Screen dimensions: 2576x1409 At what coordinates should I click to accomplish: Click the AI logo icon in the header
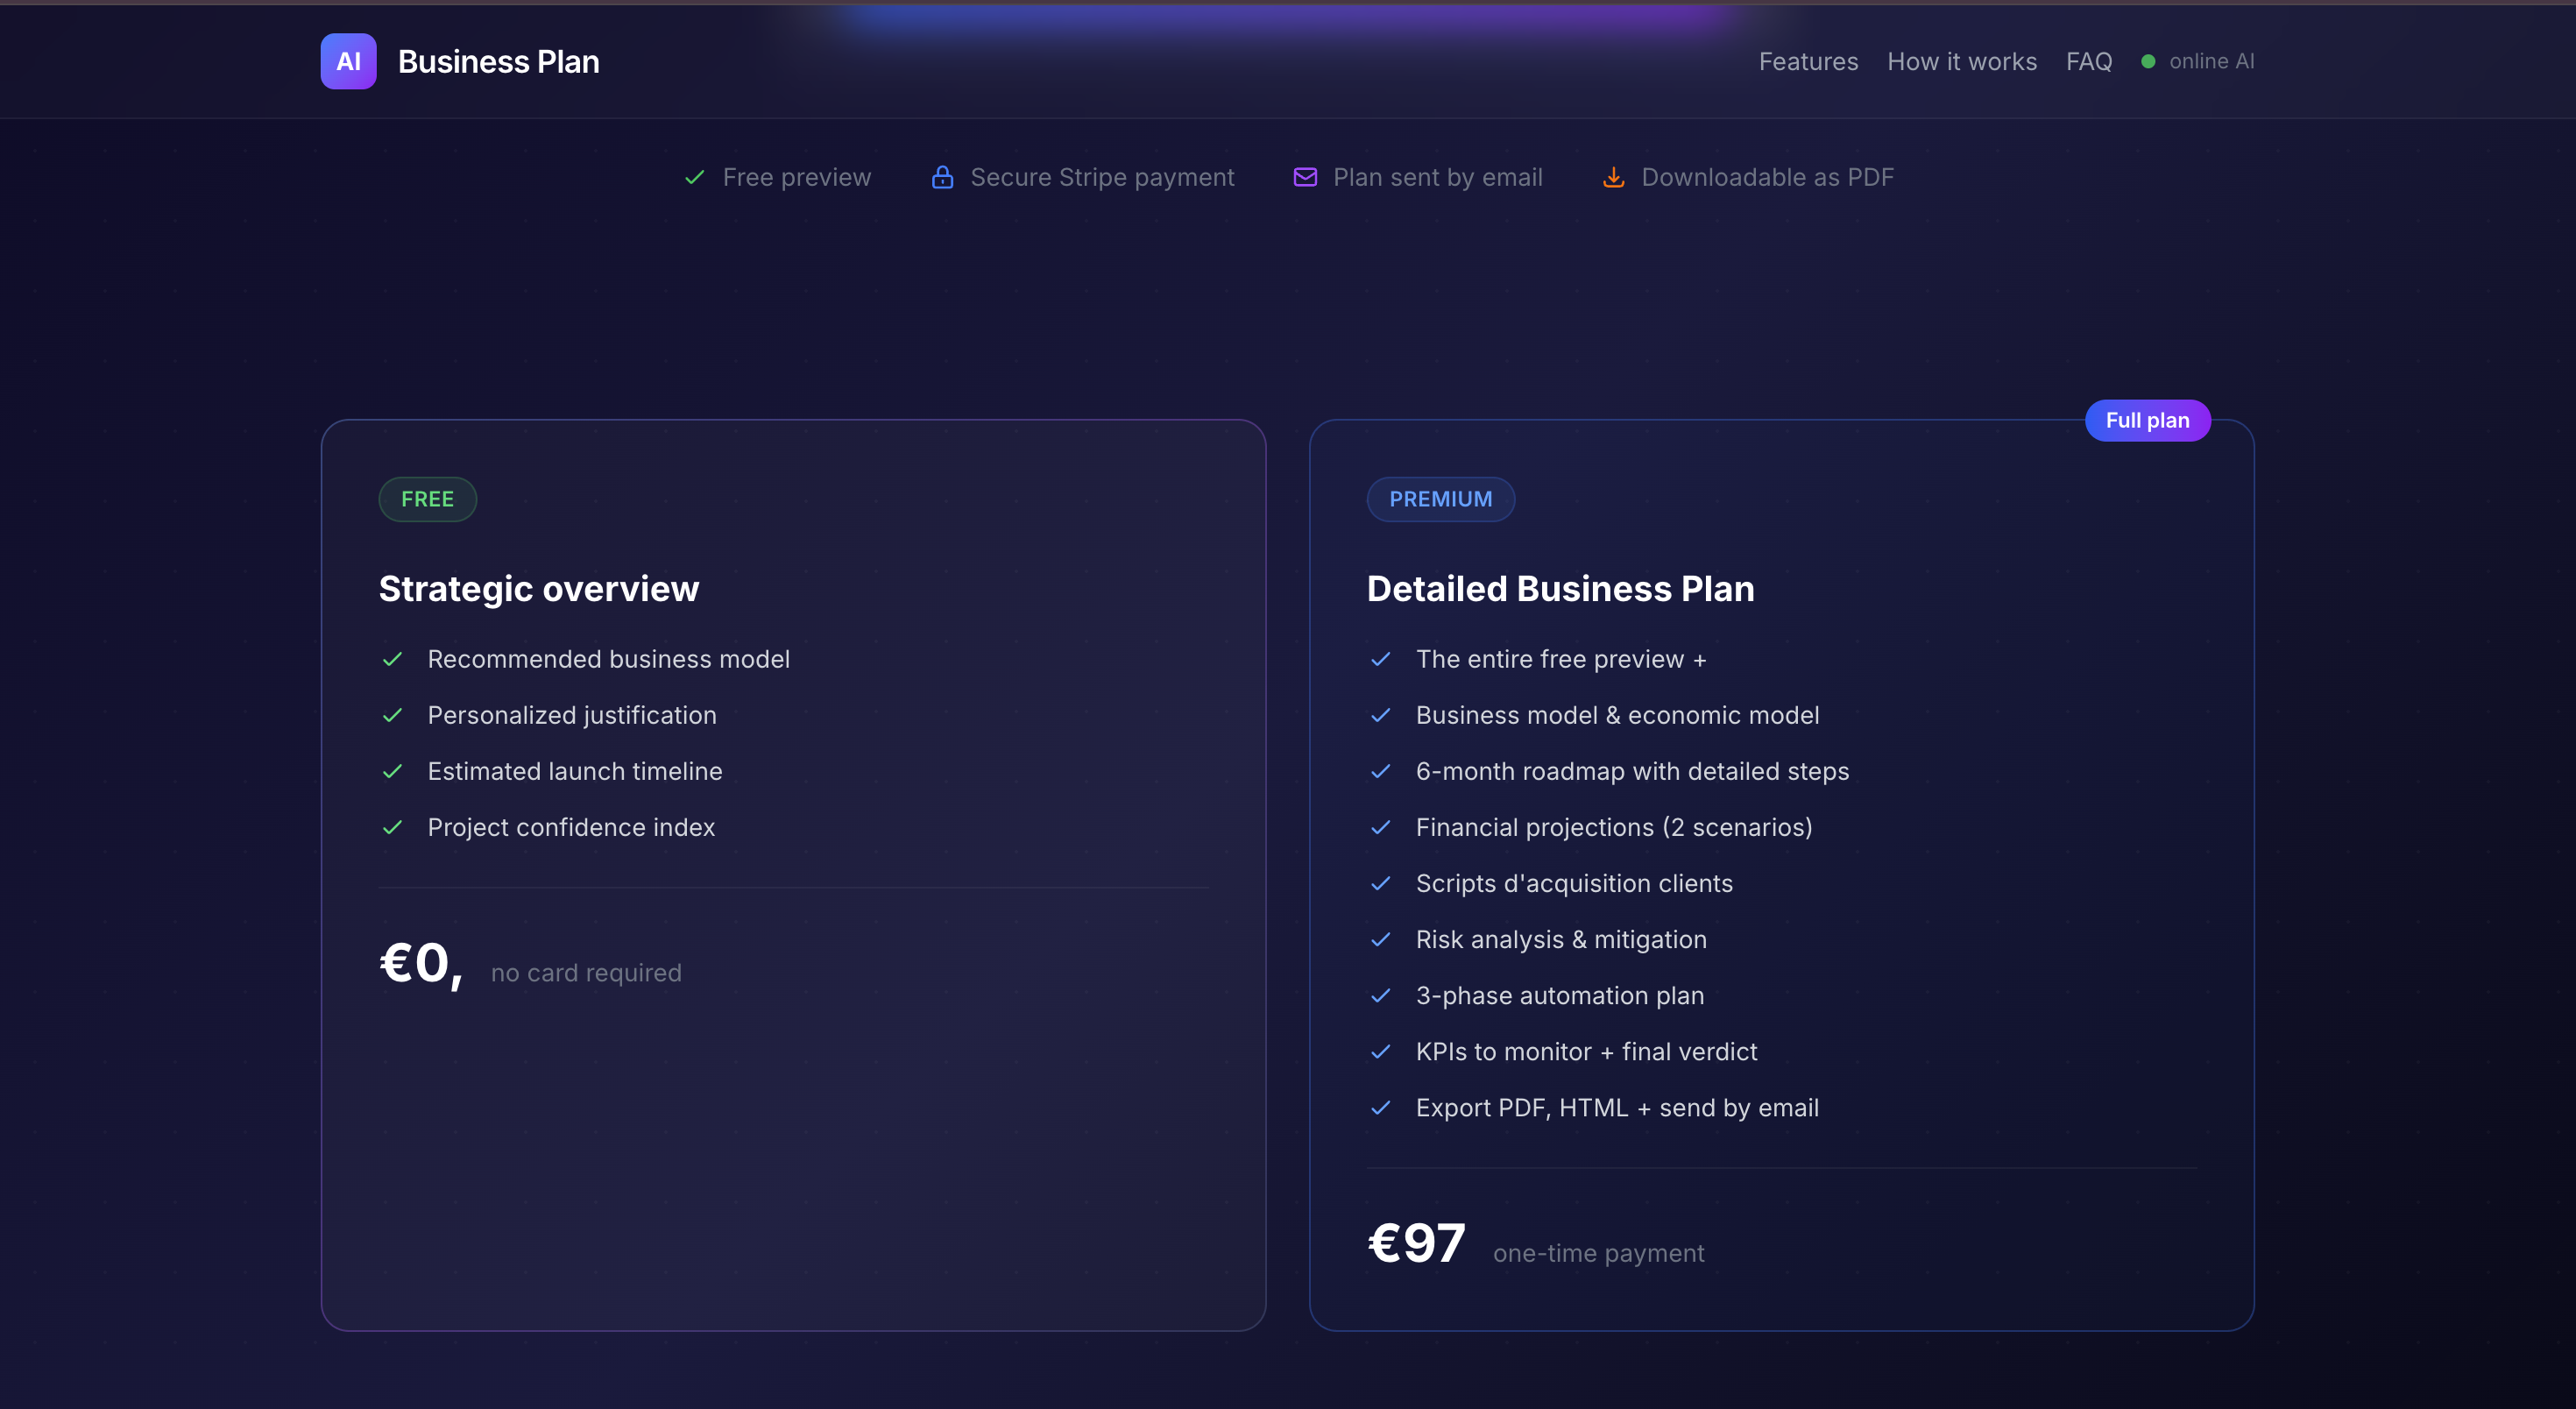pyautogui.click(x=347, y=61)
